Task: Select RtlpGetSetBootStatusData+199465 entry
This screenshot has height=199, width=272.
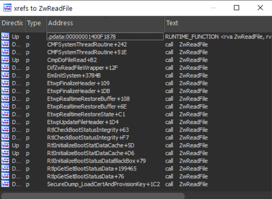Action: pos(92,168)
